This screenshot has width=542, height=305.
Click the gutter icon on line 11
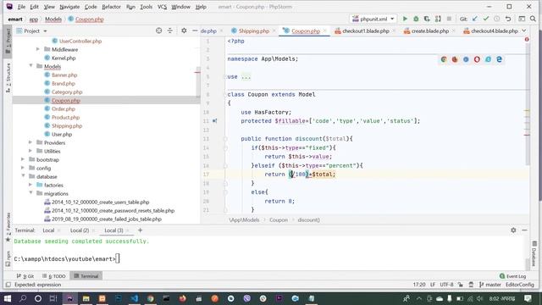[214, 121]
